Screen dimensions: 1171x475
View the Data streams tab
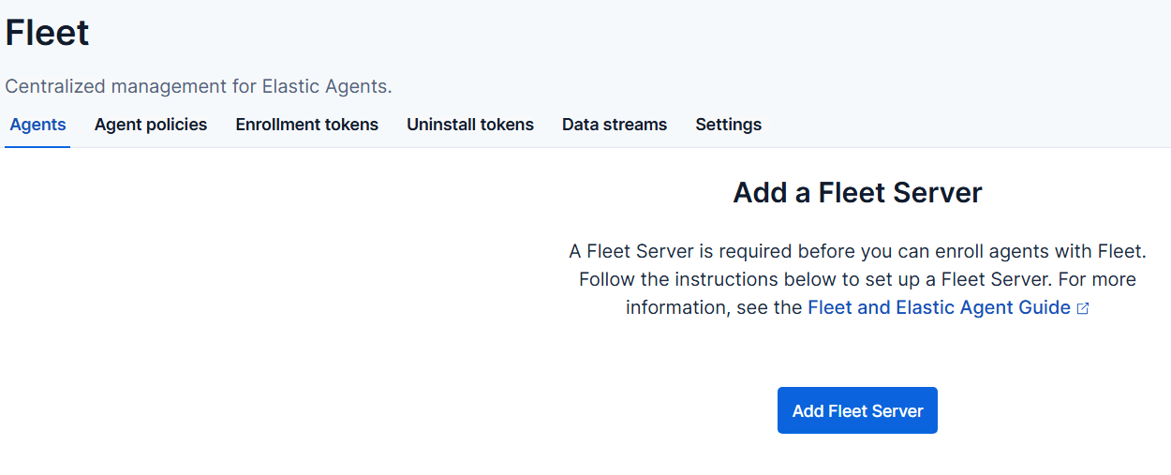click(x=615, y=125)
